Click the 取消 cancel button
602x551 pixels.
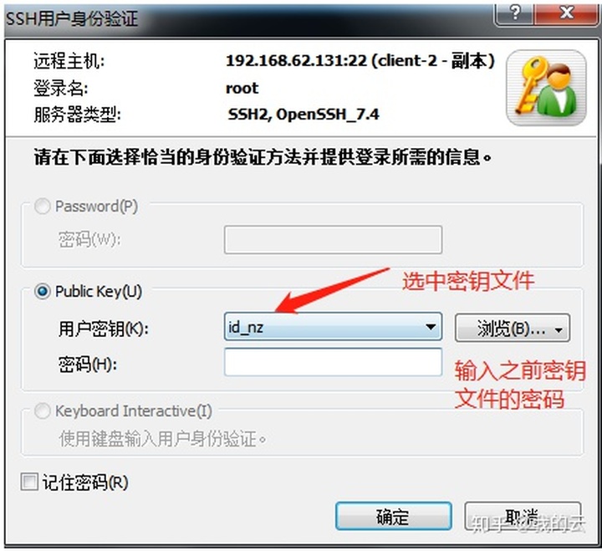[x=522, y=517]
